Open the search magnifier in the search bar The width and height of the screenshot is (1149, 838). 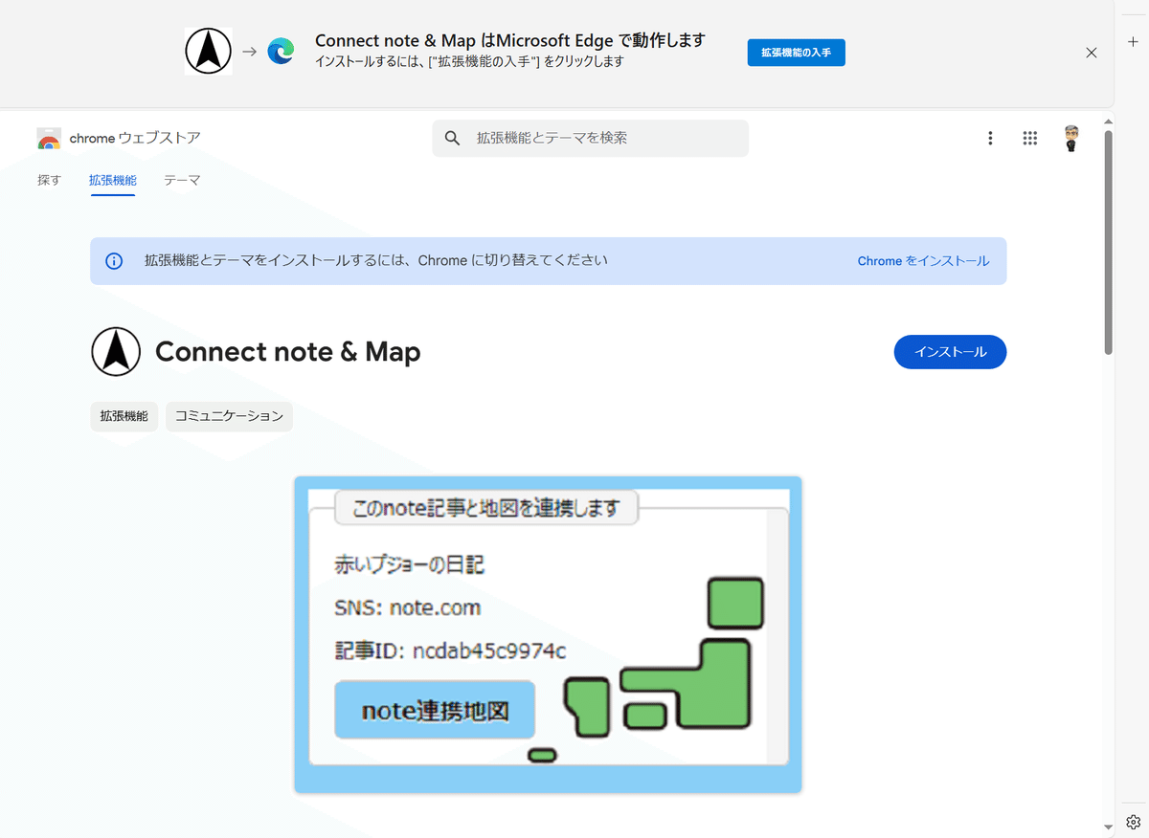pyautogui.click(x=451, y=138)
